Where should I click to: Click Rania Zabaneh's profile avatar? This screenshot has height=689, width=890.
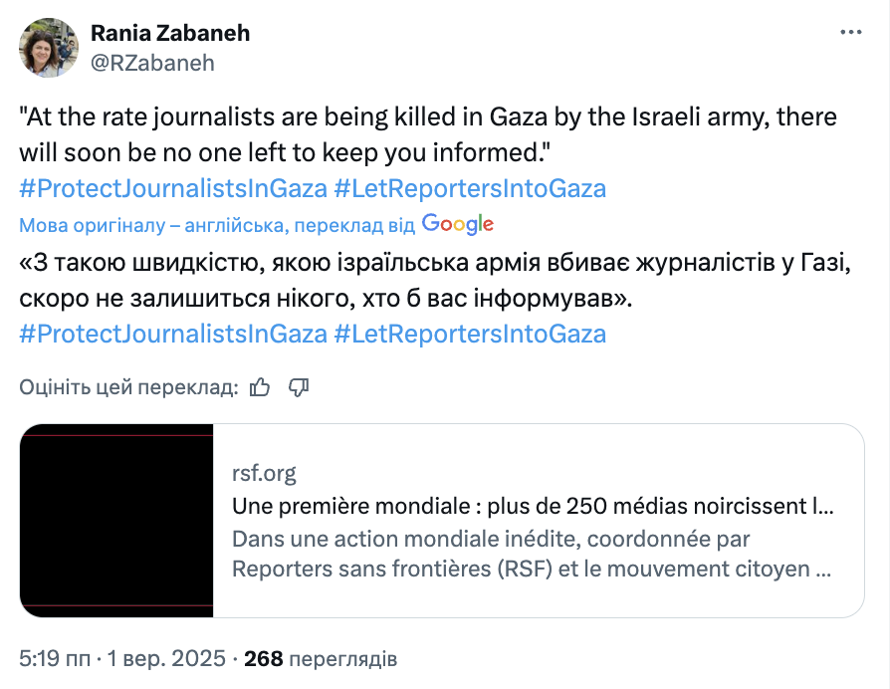(47, 47)
